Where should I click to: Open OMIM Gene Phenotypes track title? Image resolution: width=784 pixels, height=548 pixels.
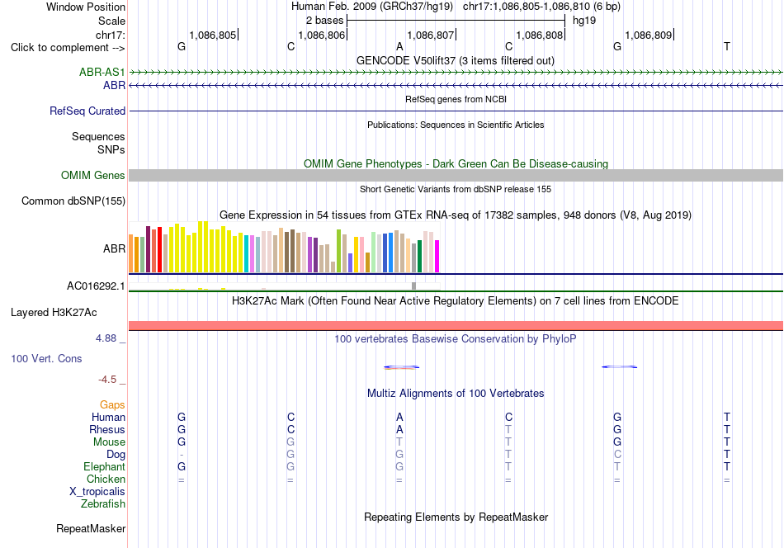tap(456, 163)
